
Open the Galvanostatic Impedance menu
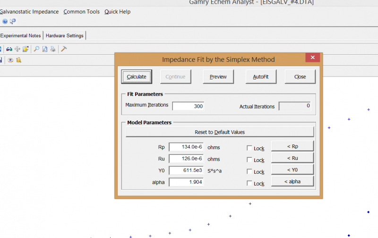[x=29, y=12]
